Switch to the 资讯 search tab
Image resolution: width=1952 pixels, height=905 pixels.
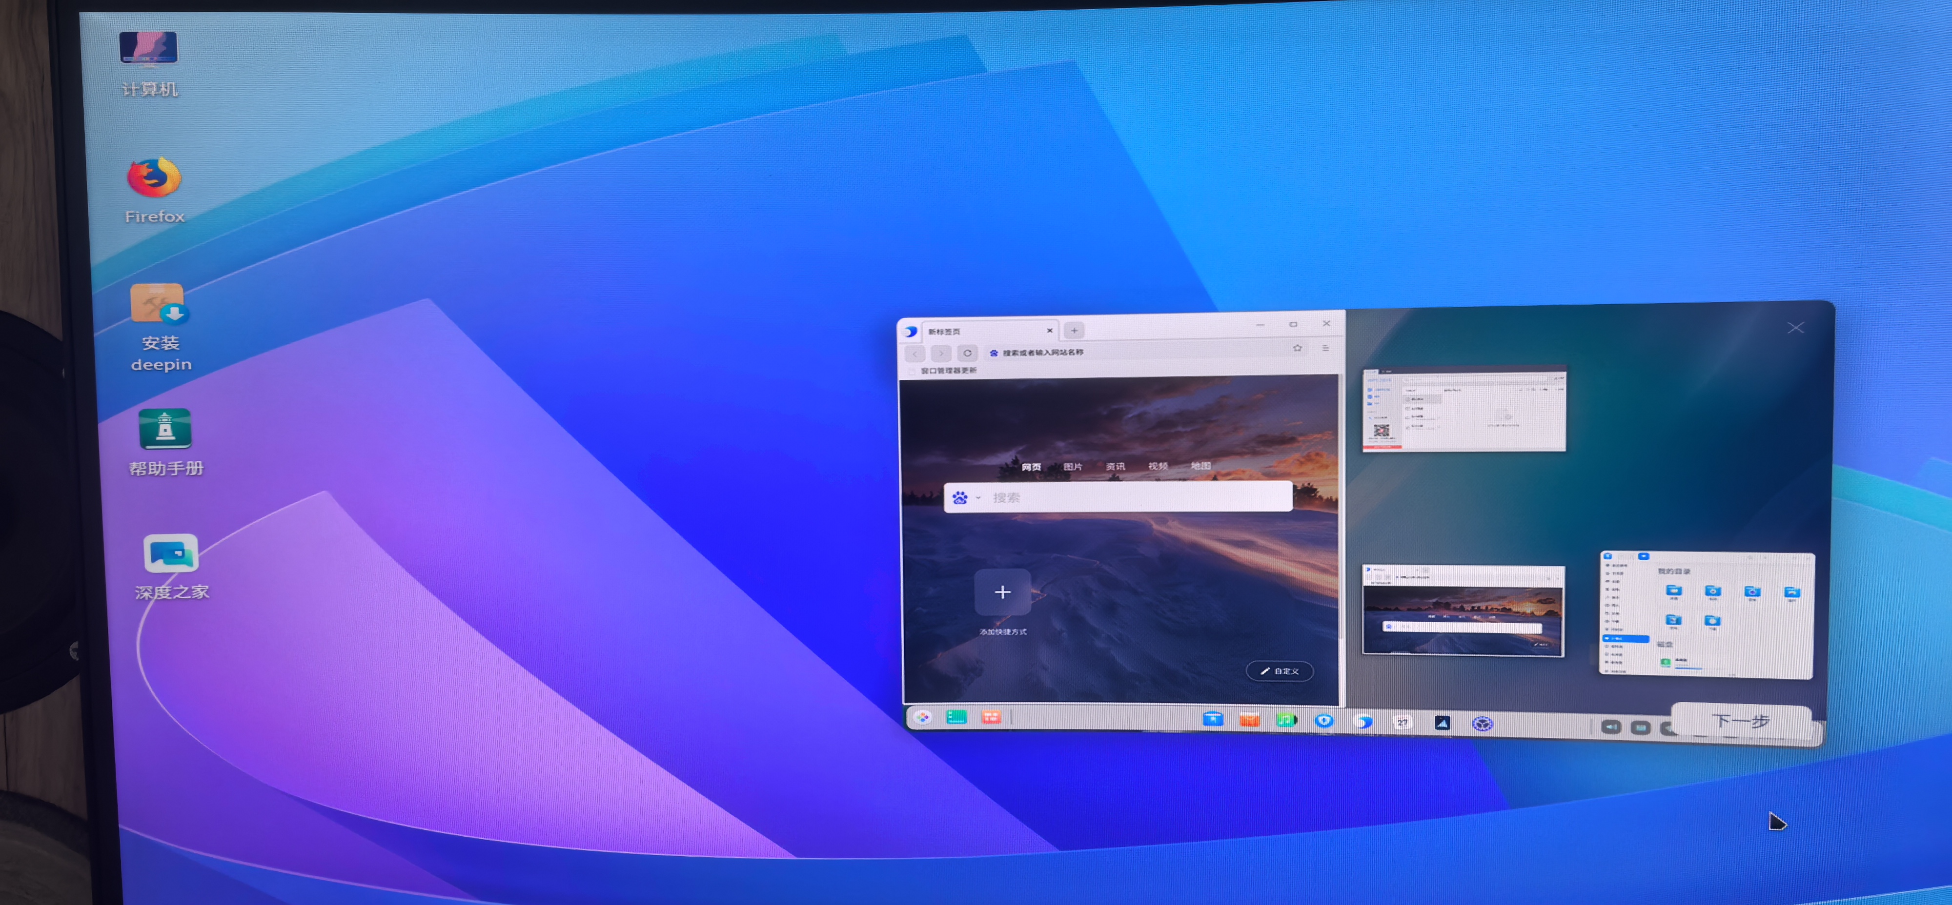[1116, 466]
